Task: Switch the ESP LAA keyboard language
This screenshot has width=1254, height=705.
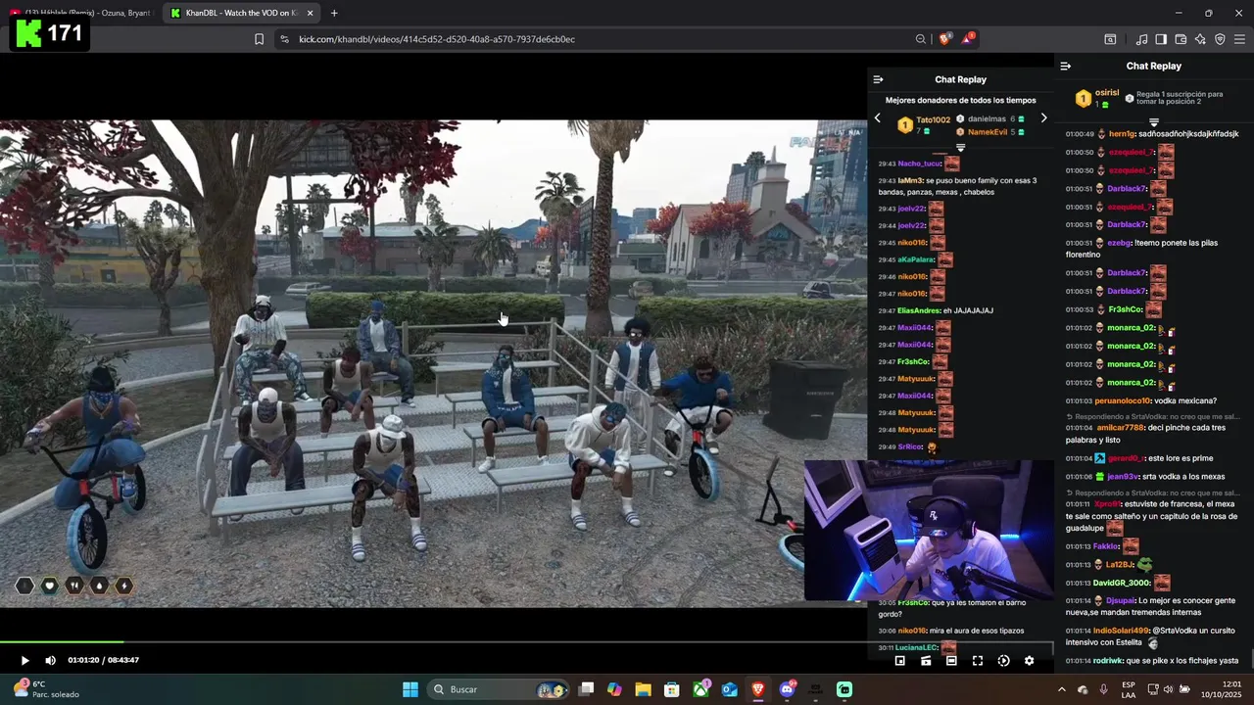Action: [x=1129, y=689]
